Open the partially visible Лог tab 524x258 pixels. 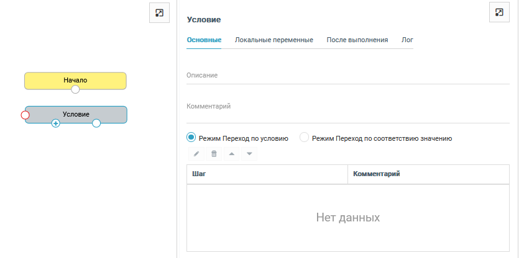407,40
